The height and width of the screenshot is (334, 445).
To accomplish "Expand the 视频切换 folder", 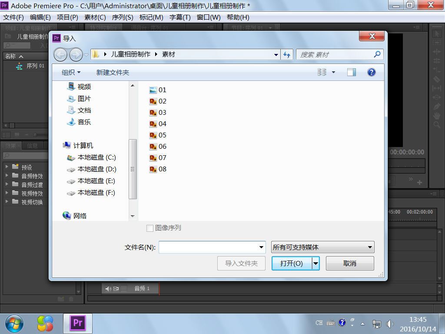I will click(7, 202).
